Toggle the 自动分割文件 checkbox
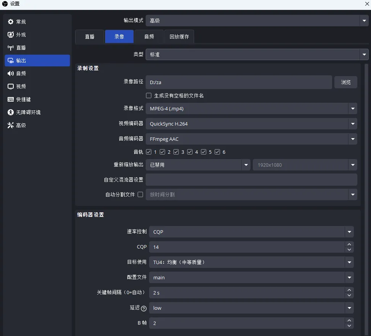The height and width of the screenshot is (336, 371). coord(140,194)
